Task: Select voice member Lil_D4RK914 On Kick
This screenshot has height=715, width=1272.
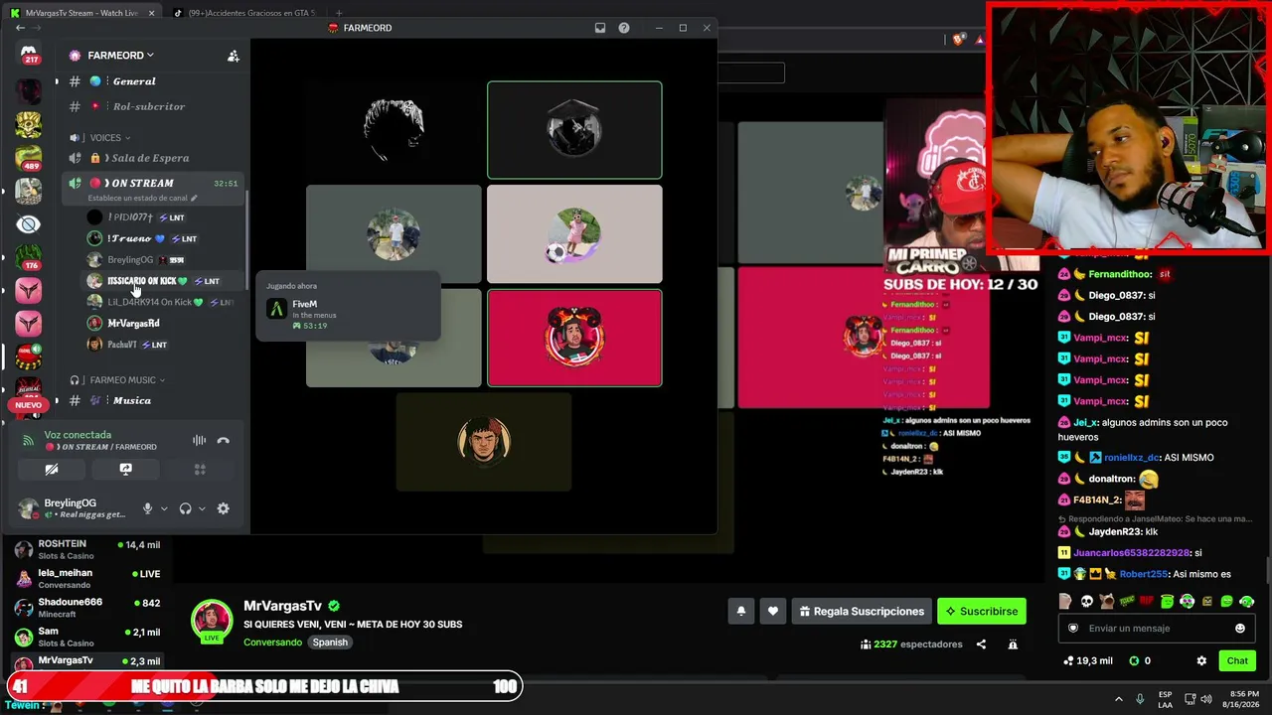Action: [x=164, y=302]
